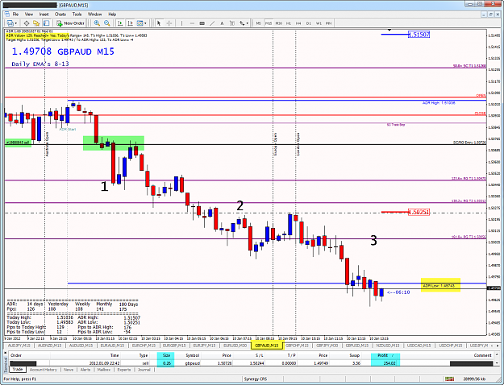This screenshot has height=385, width=504.
Task: Switch chart to M30 timeframe
Action: tap(279, 23)
